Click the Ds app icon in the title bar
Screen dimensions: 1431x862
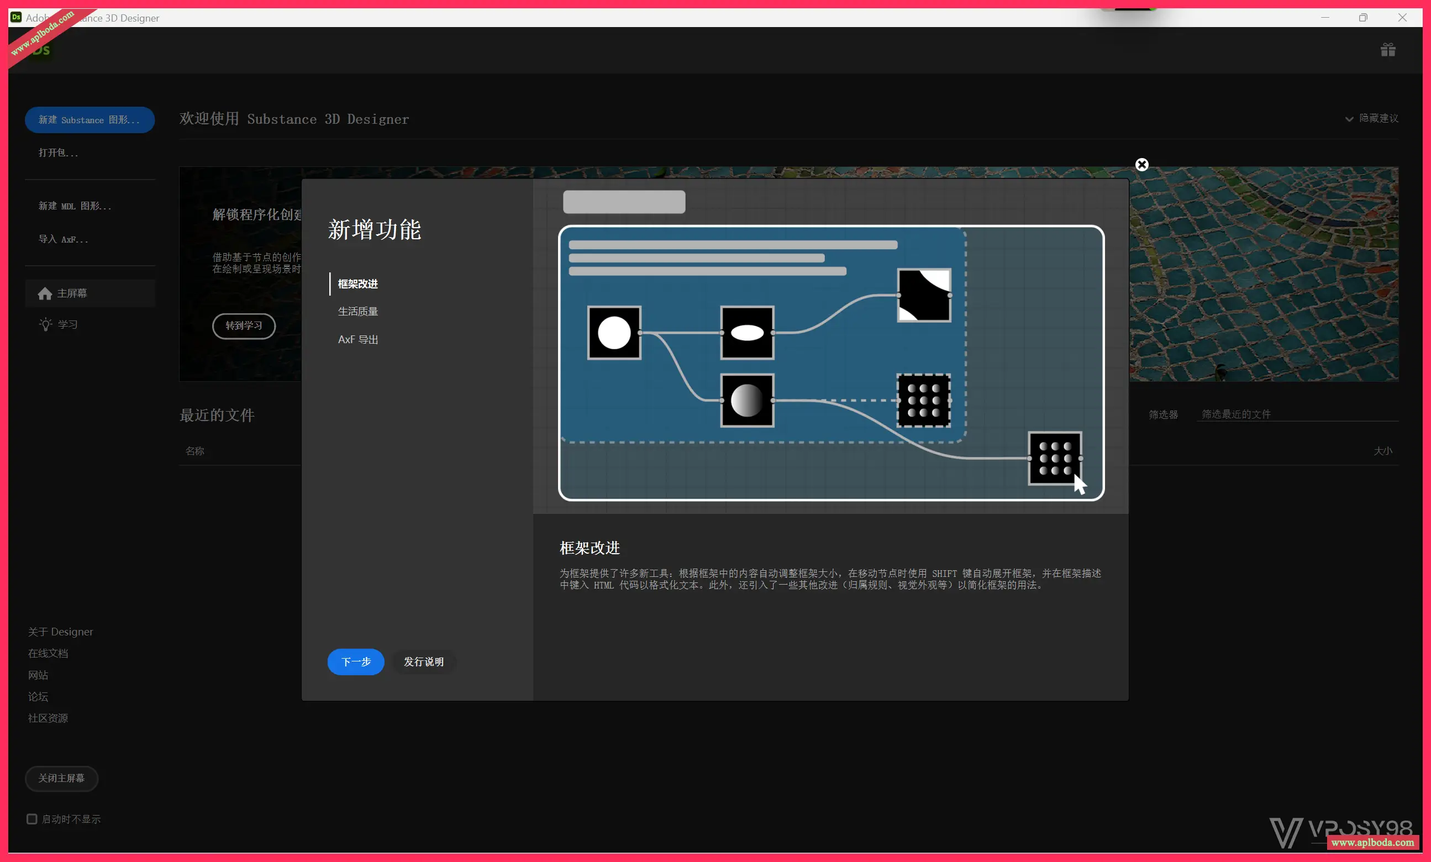tap(16, 18)
